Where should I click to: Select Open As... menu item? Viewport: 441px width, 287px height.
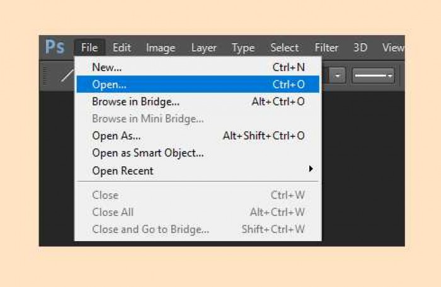tap(198, 136)
